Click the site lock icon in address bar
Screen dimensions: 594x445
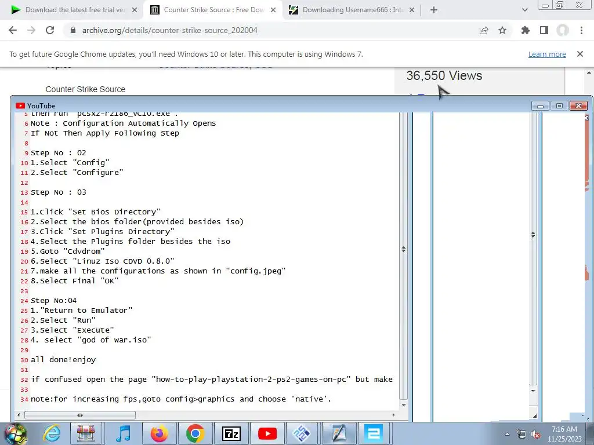(x=73, y=30)
